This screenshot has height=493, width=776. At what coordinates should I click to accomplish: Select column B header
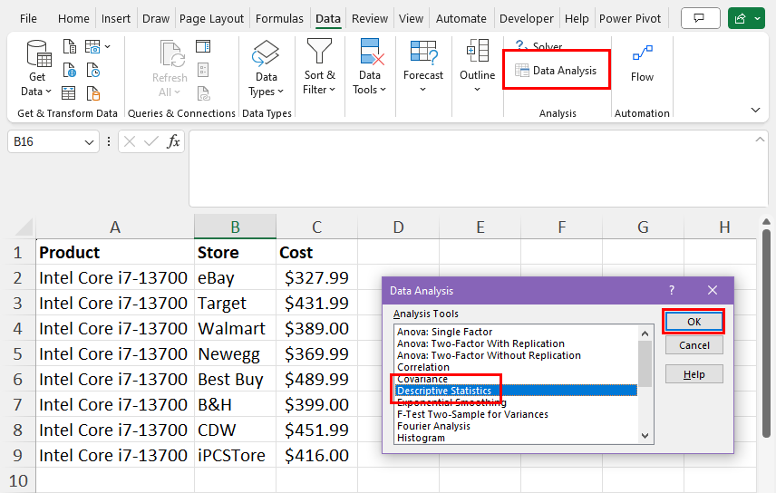(x=235, y=227)
